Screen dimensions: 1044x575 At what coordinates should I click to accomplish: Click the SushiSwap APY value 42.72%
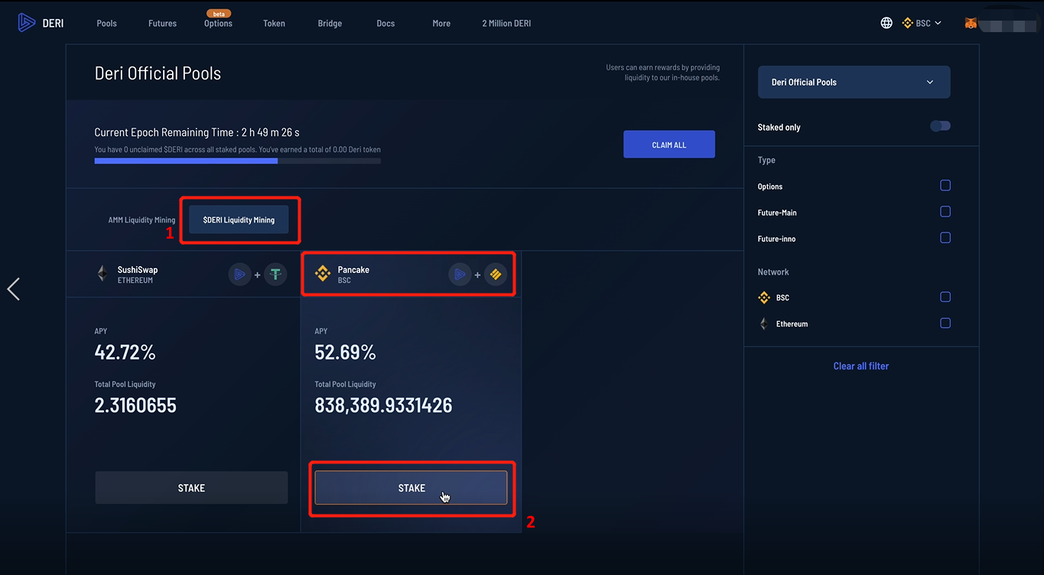[125, 352]
